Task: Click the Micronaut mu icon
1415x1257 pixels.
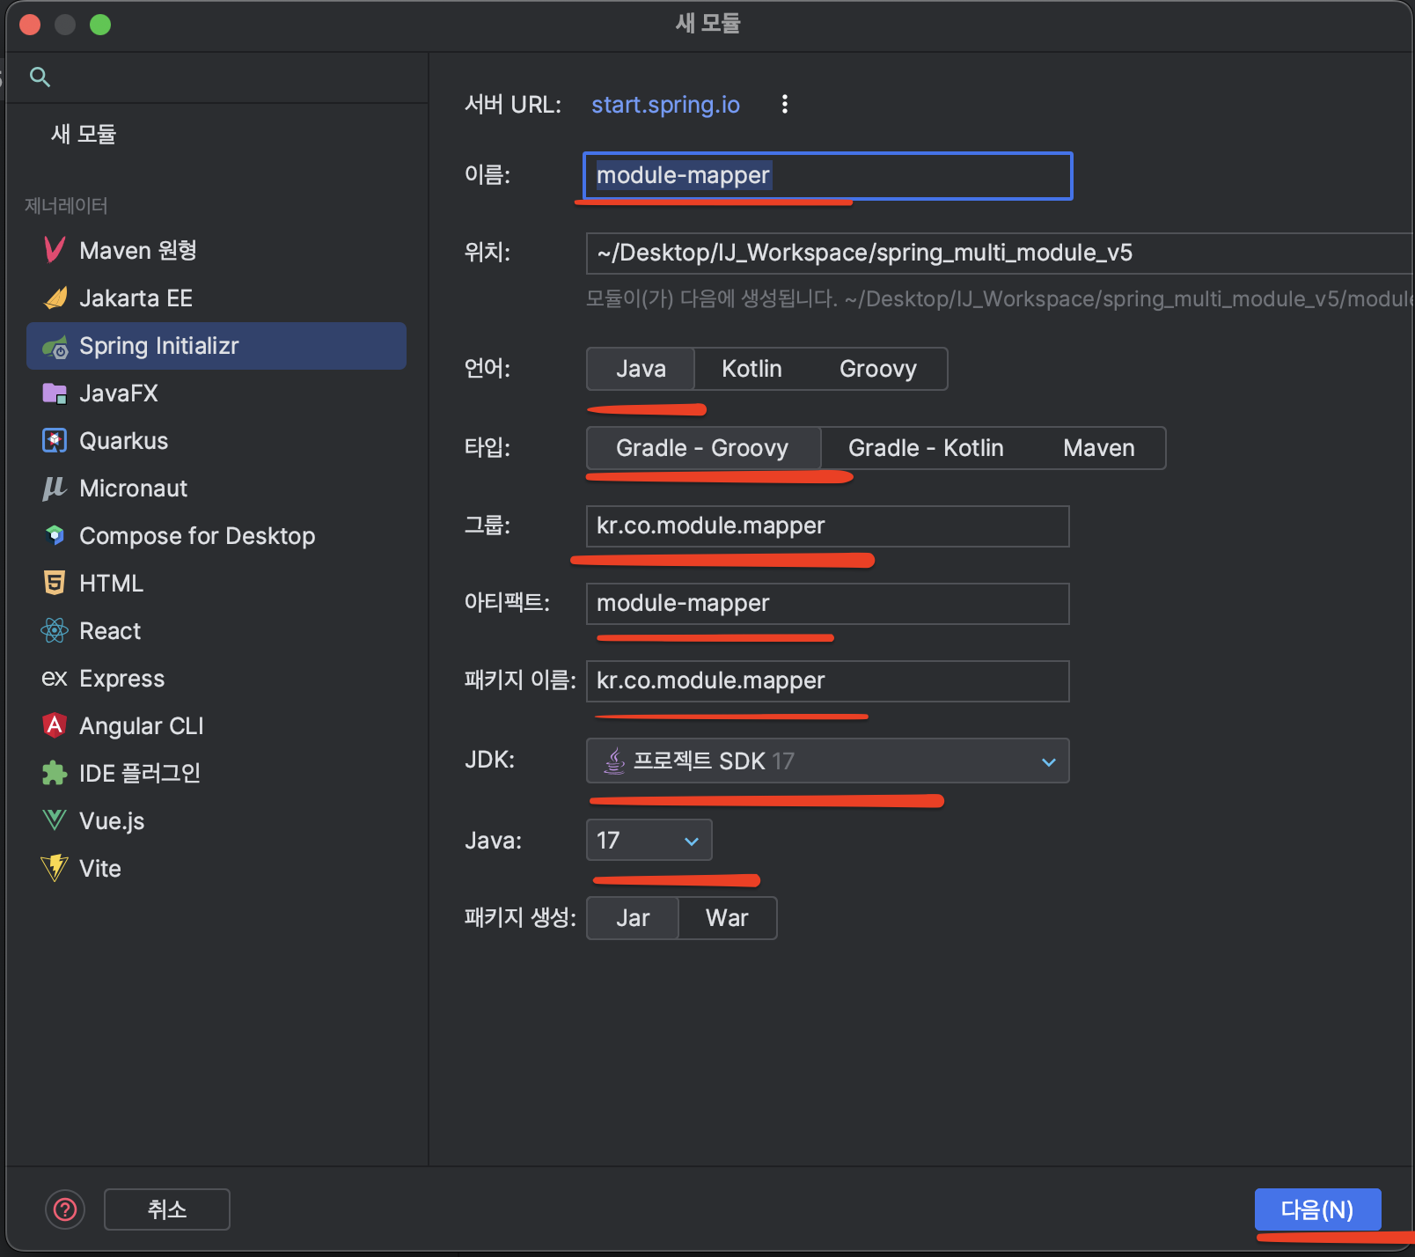Action: pos(55,489)
